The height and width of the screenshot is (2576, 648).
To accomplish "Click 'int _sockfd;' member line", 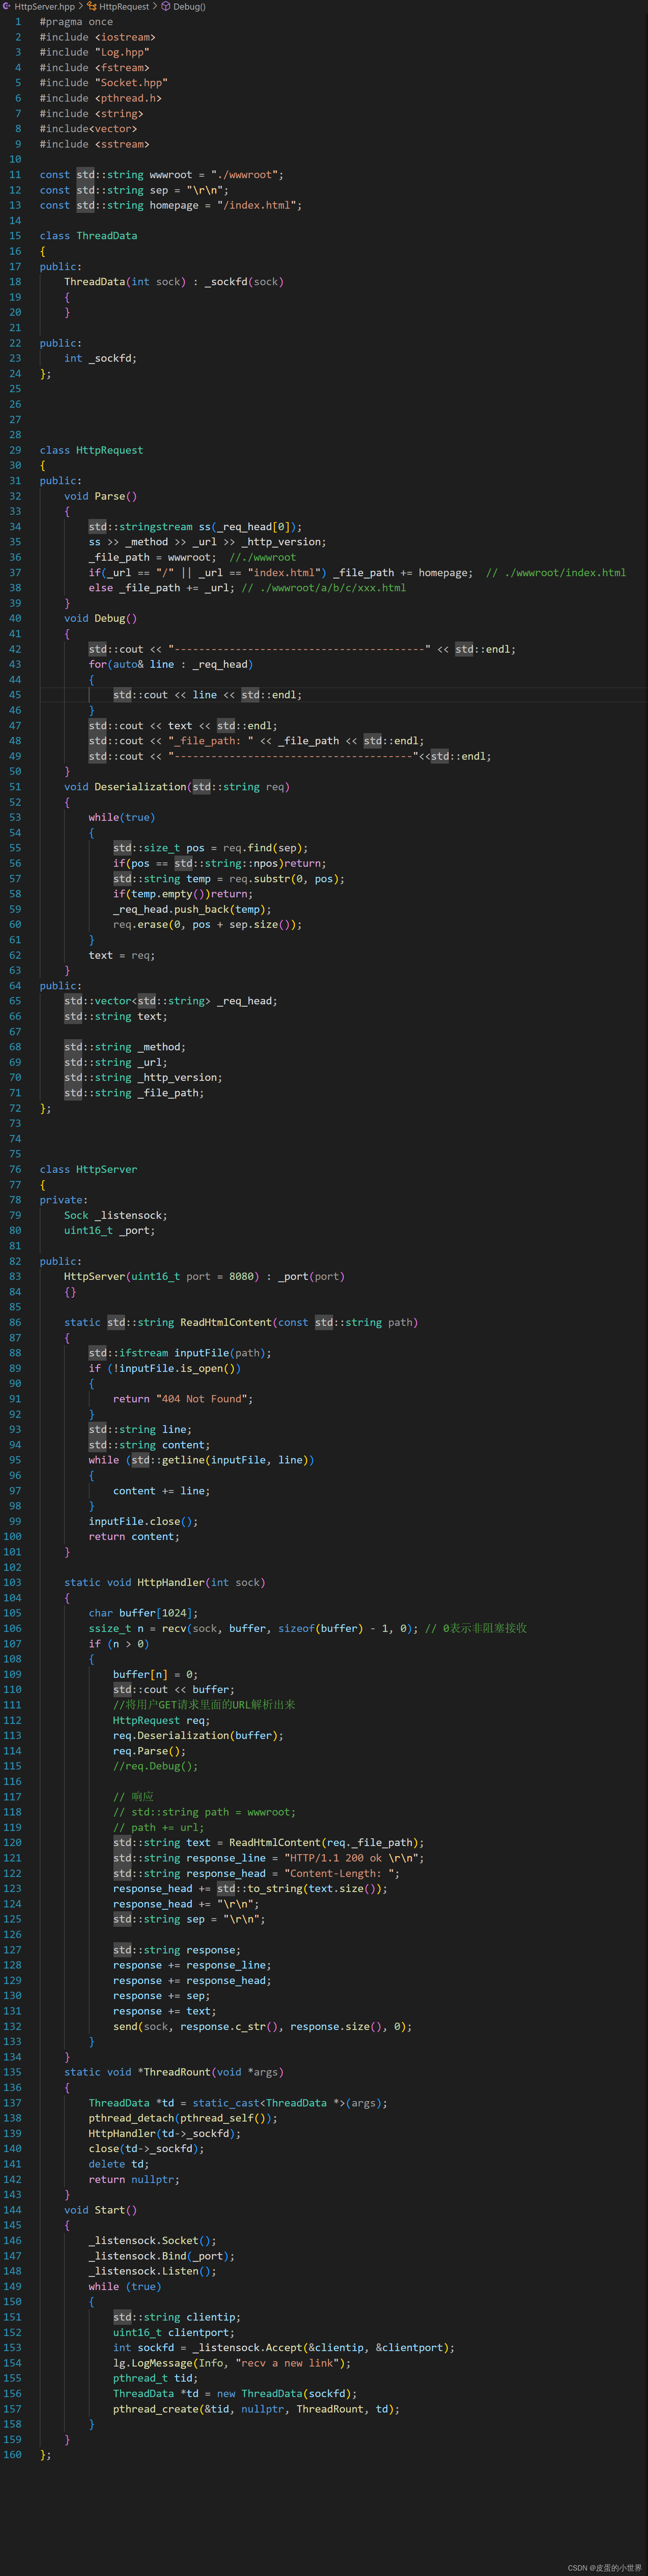I will pyautogui.click(x=101, y=358).
